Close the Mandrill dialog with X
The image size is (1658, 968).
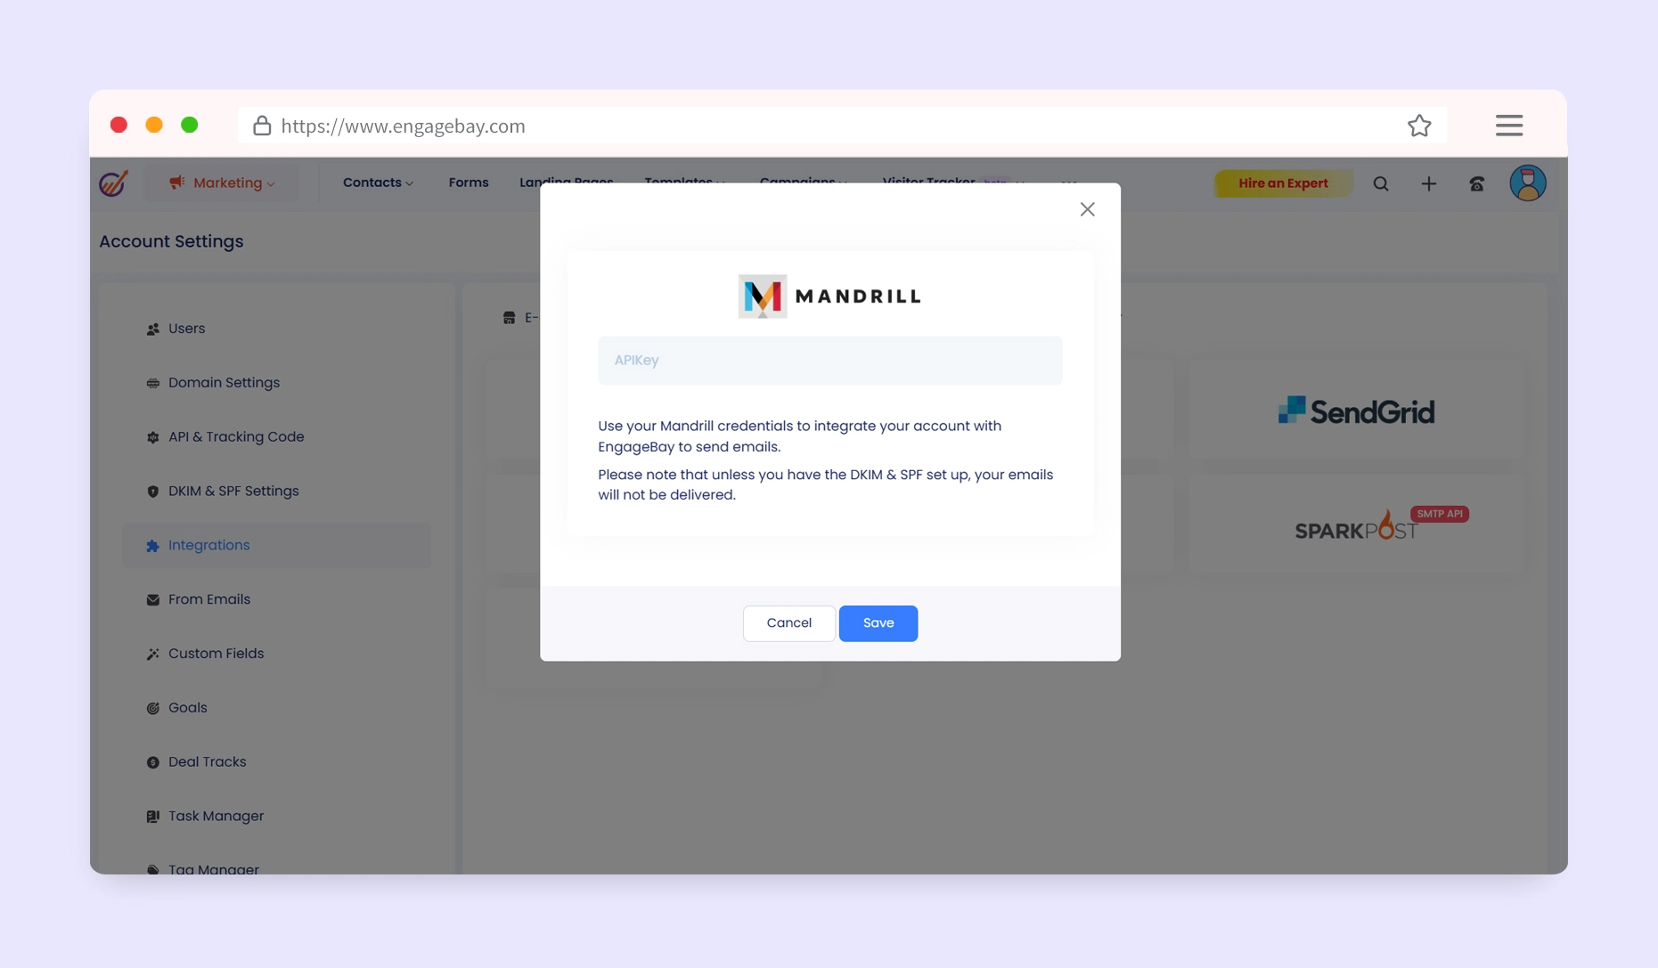(1087, 209)
